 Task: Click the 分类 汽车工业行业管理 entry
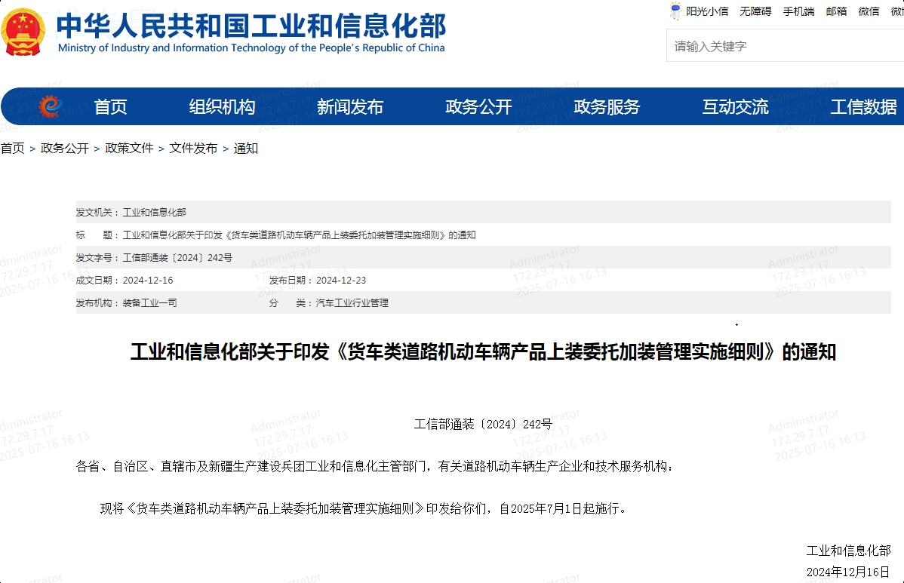pos(328,303)
